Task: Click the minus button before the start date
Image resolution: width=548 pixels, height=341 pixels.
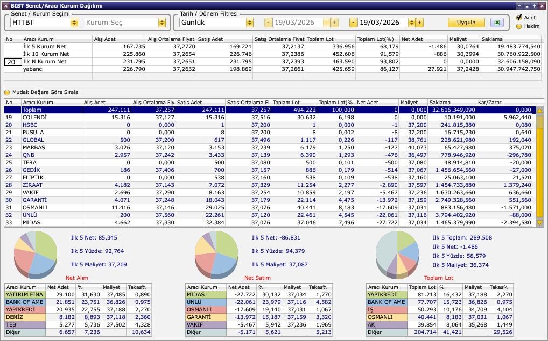Action: tap(268, 23)
